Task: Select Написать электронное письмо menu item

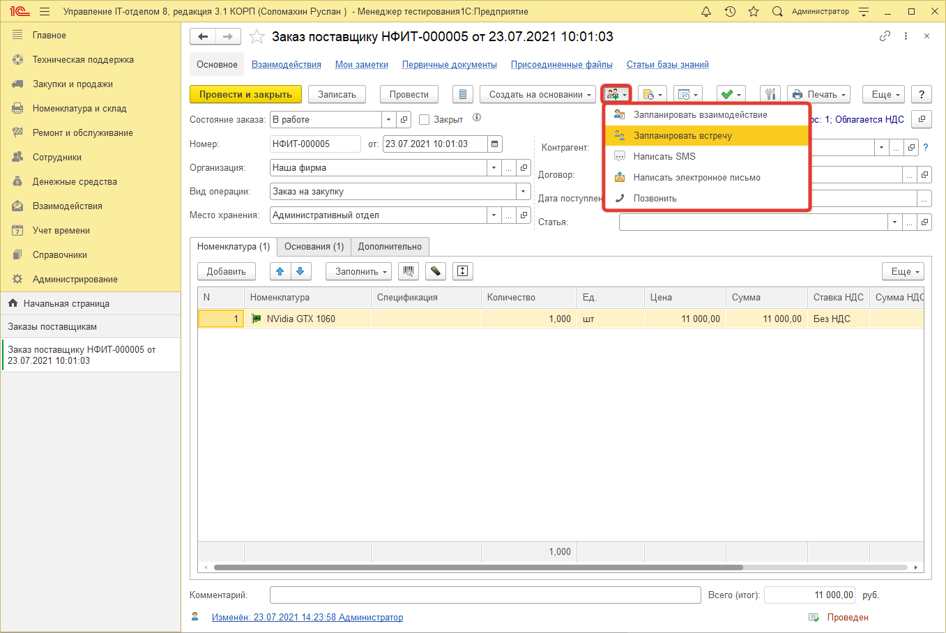Action: 696,178
